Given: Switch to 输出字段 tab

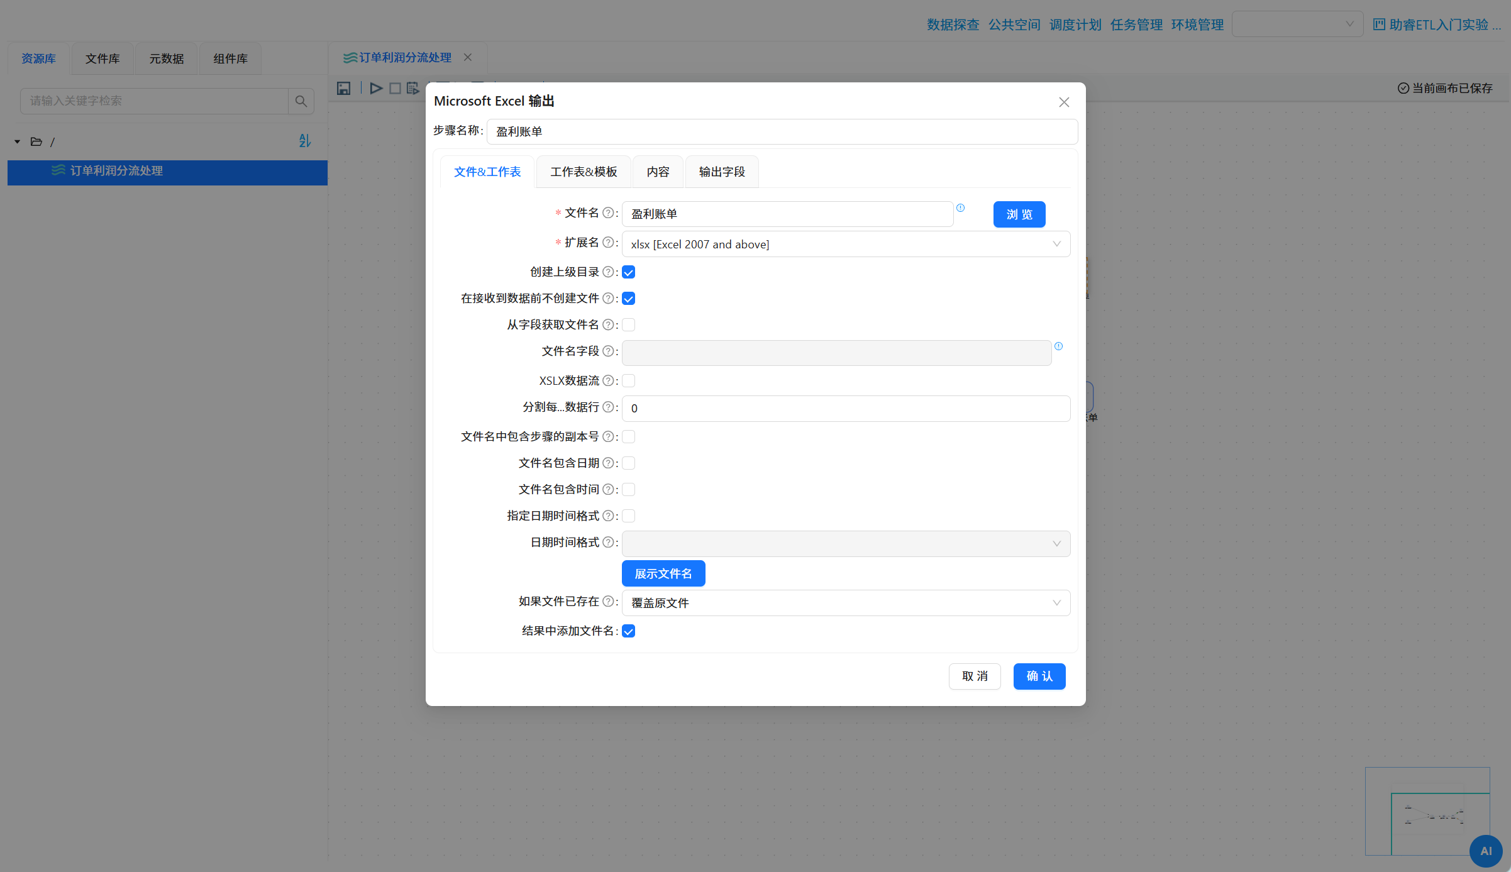Looking at the screenshot, I should (x=722, y=172).
